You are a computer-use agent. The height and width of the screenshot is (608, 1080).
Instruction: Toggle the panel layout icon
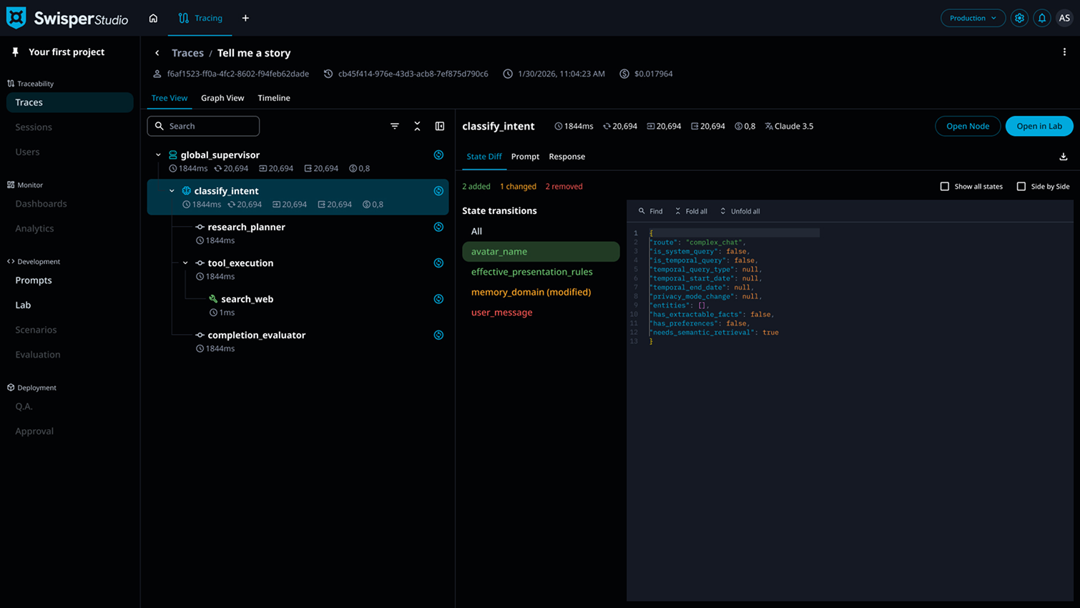[440, 126]
